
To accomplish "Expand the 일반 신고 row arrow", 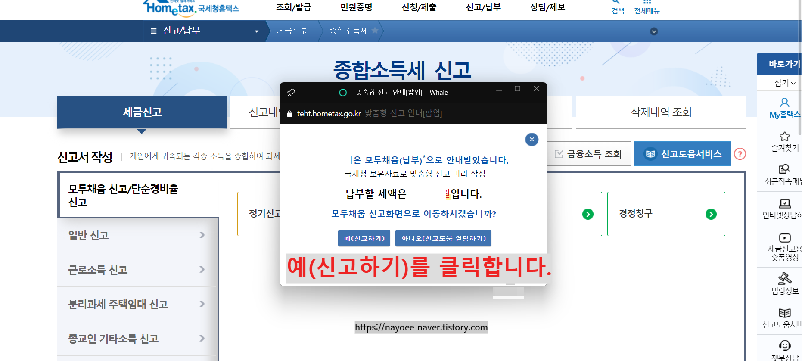I will pyautogui.click(x=202, y=235).
